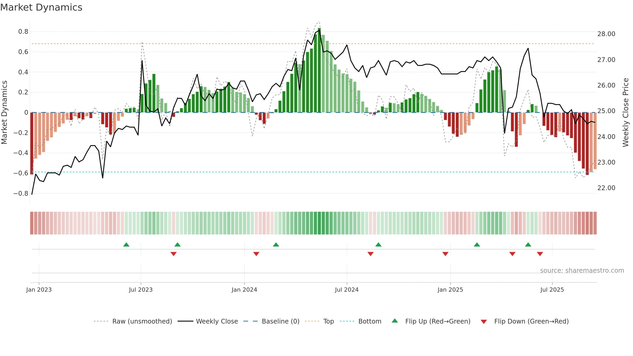Click the darkest green cell in heatmap strip

(x=319, y=223)
